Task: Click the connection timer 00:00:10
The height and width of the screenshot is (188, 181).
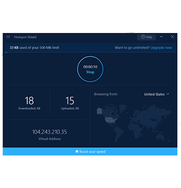Action: point(90,67)
